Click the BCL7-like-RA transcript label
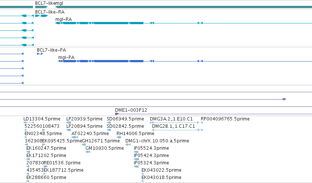The image size is (312, 183). [50, 12]
